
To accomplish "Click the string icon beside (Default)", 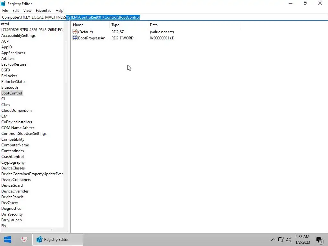I will coord(75,32).
